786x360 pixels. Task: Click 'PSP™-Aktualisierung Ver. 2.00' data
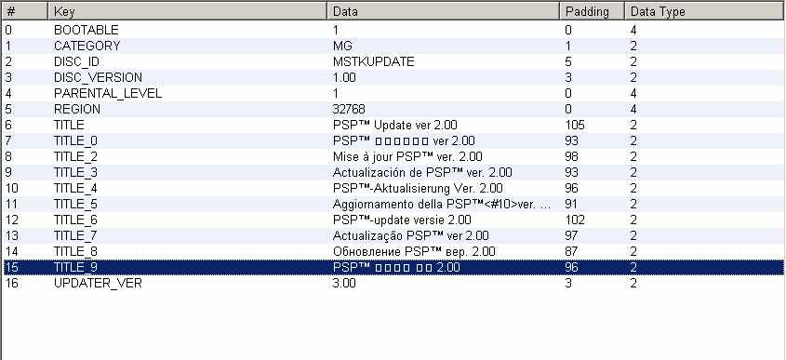point(418,189)
